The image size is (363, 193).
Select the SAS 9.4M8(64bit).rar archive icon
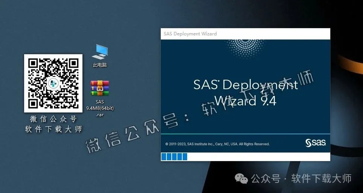[100, 88]
